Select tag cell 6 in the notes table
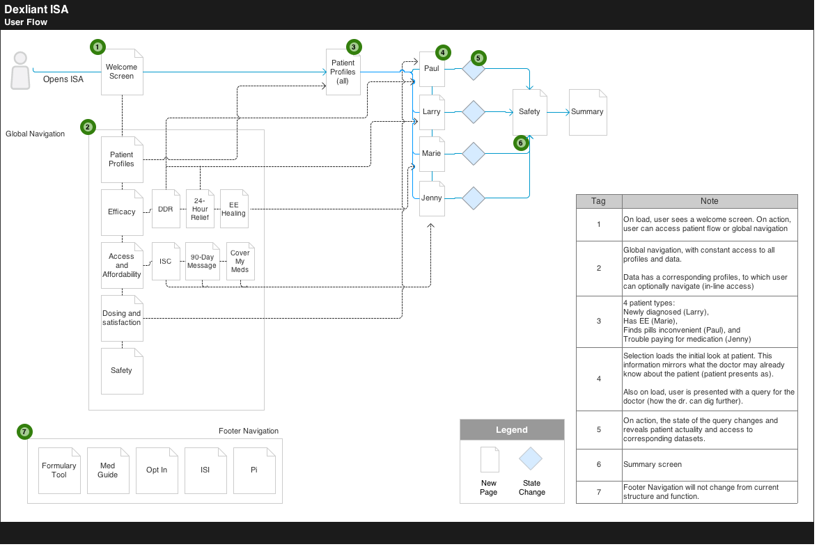This screenshot has width=819, height=549. point(599,466)
